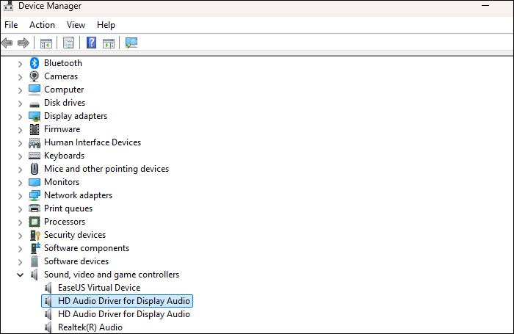Click the Display adapters icon
The width and height of the screenshot is (514, 334).
point(35,116)
